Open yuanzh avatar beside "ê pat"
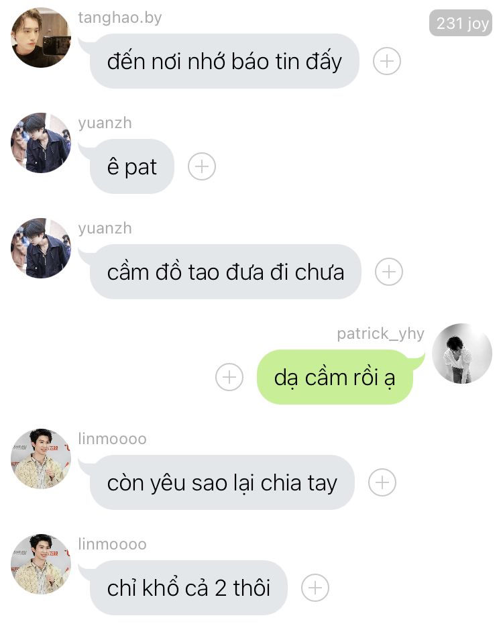The width and height of the screenshot is (503, 630). (41, 143)
